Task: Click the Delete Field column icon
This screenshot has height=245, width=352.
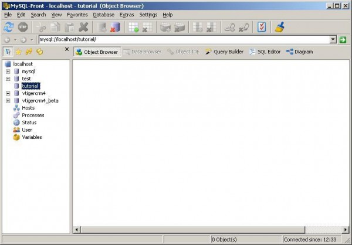Action: [211, 28]
